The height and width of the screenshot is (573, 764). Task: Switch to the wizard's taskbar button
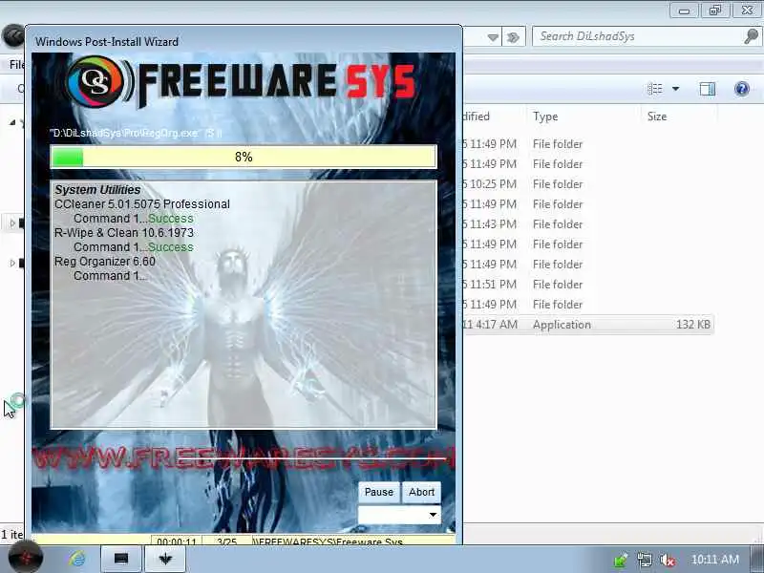tap(165, 559)
